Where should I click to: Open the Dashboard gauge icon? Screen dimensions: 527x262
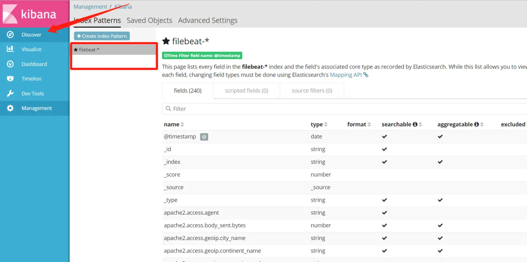point(10,64)
